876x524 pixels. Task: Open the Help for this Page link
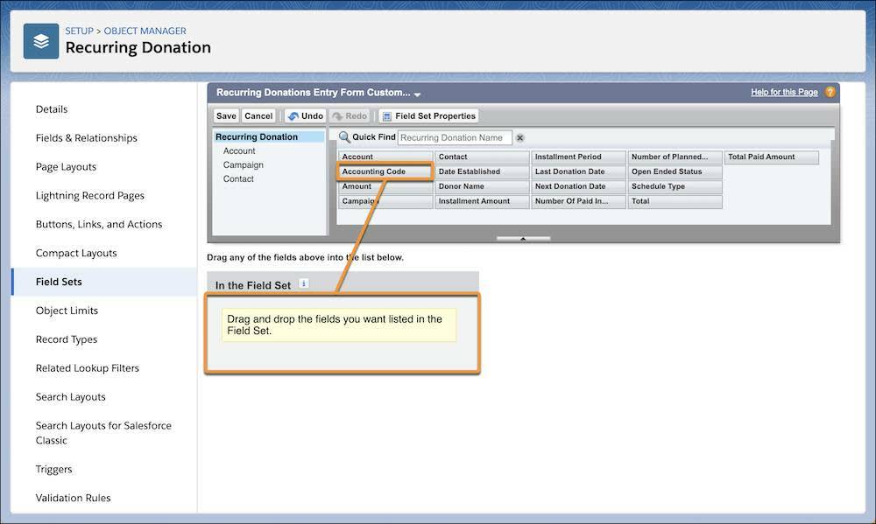click(x=784, y=92)
